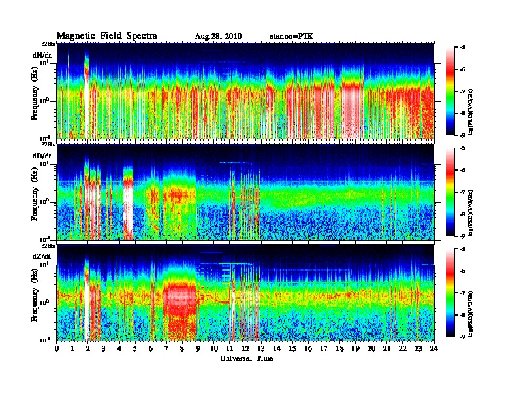This screenshot has width=517, height=400.
Task: Click the "32Hz" label atop dZ/dt panel
Action: point(48,246)
